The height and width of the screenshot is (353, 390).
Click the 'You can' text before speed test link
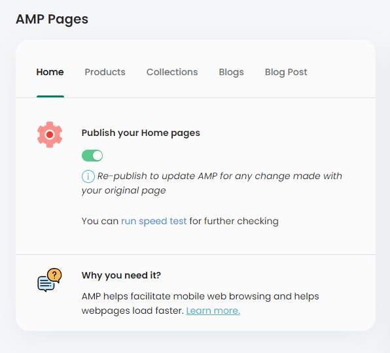[x=100, y=221]
